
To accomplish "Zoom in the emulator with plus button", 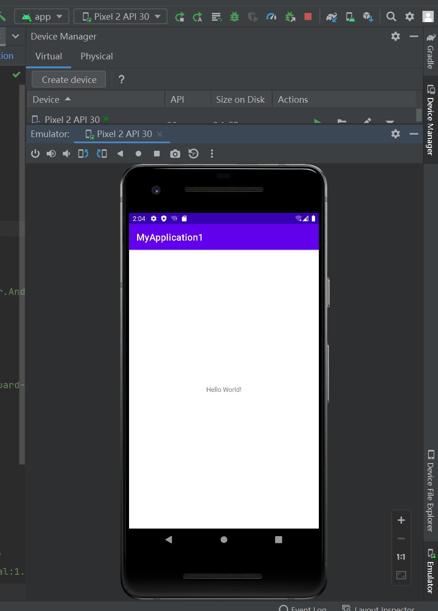I will coord(401,520).
